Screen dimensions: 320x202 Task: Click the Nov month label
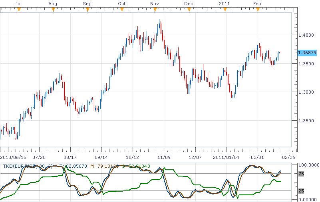click(155, 4)
